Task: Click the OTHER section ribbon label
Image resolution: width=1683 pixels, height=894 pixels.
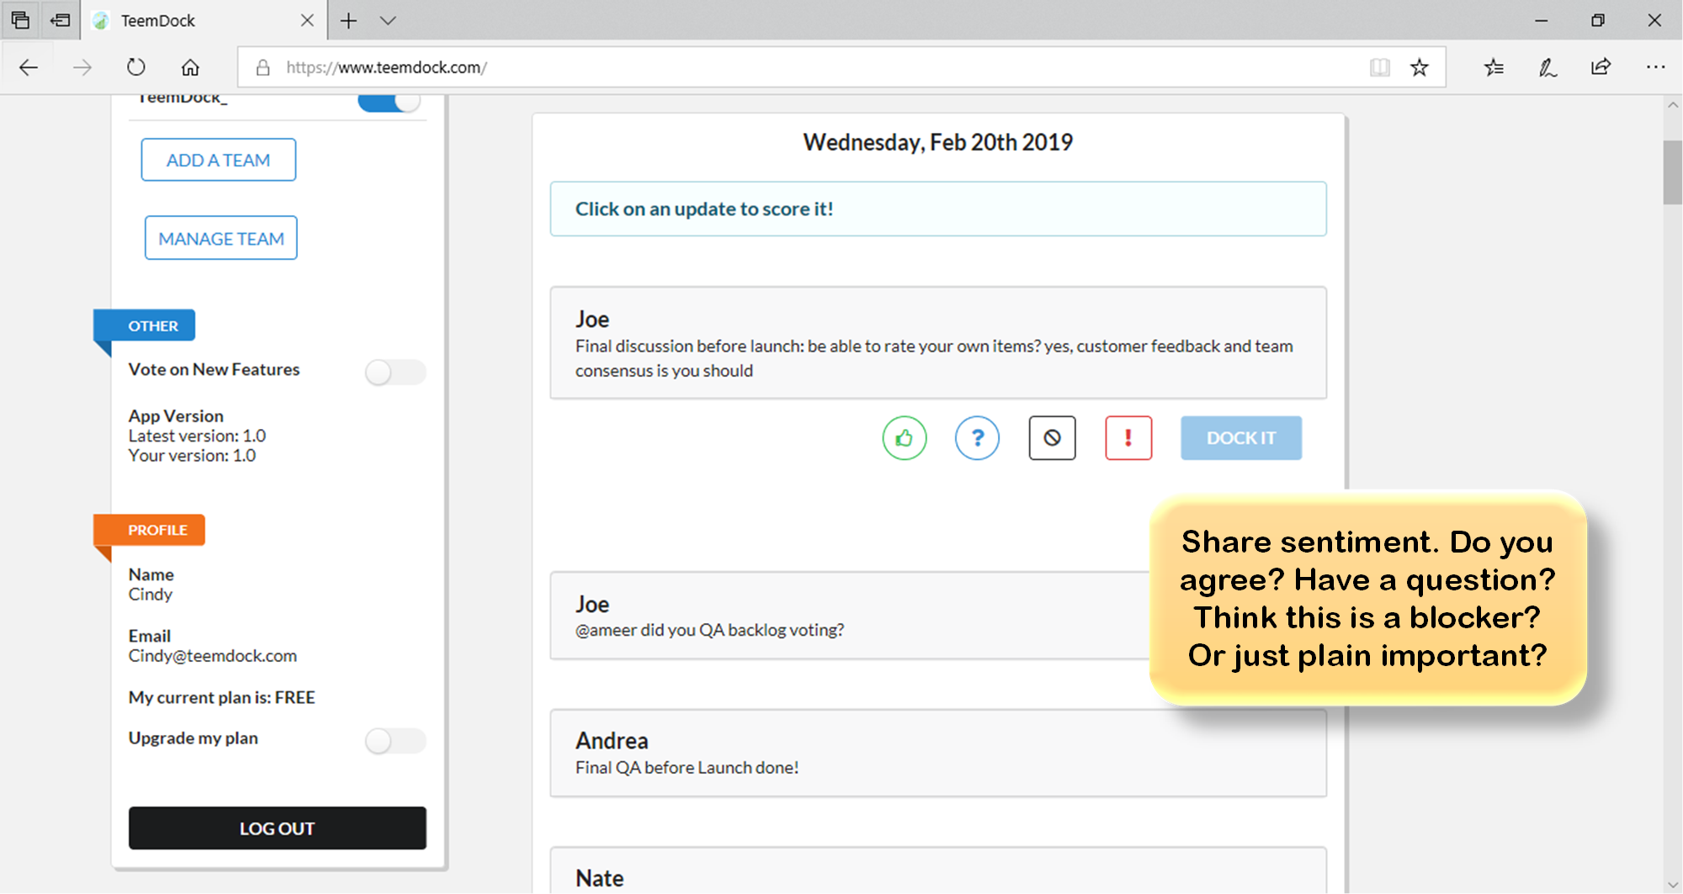Action: point(145,325)
